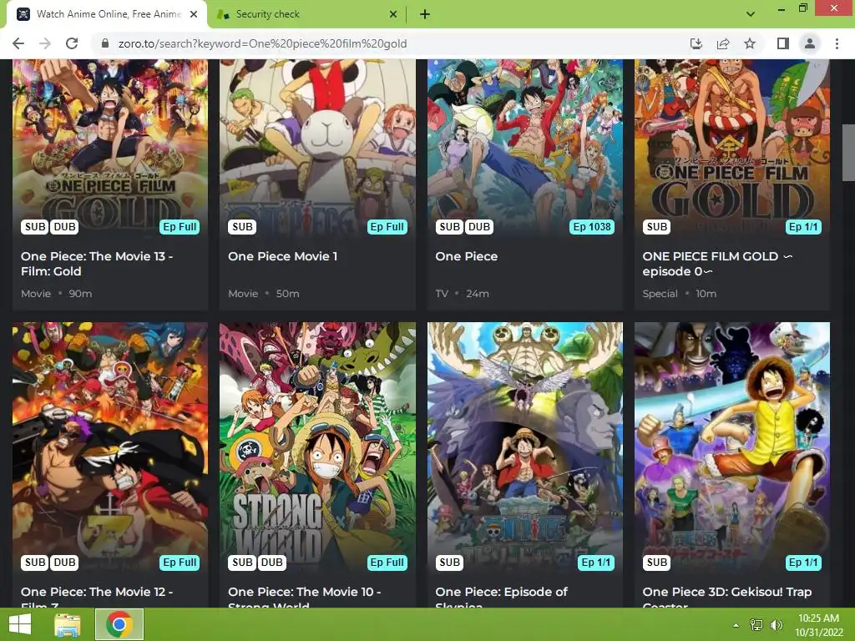This screenshot has height=641, width=855.
Task: Open the One Piece Movie 1 title
Action: point(282,256)
